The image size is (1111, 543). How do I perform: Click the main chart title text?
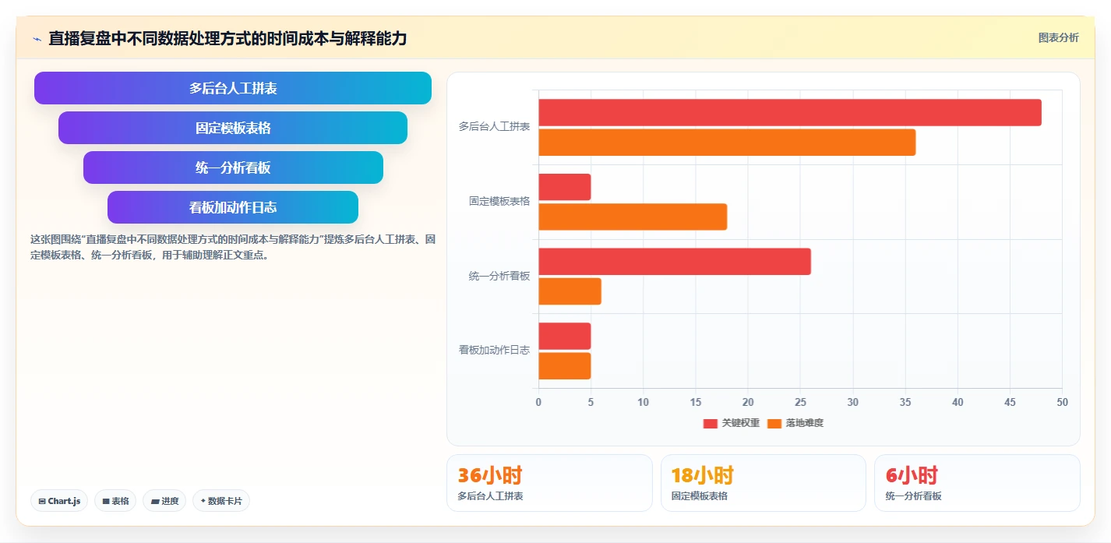pyautogui.click(x=227, y=38)
